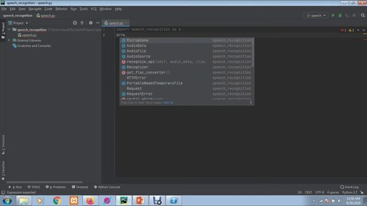Click speech_recognition breadcrumb in navigation bar
Viewport: 367px width, 206px height.
pos(18,15)
